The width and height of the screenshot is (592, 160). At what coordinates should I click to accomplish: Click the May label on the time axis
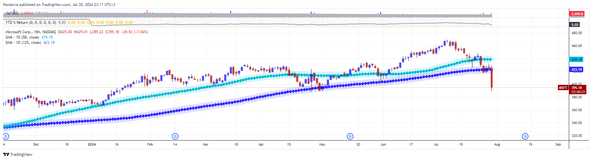[322, 144]
